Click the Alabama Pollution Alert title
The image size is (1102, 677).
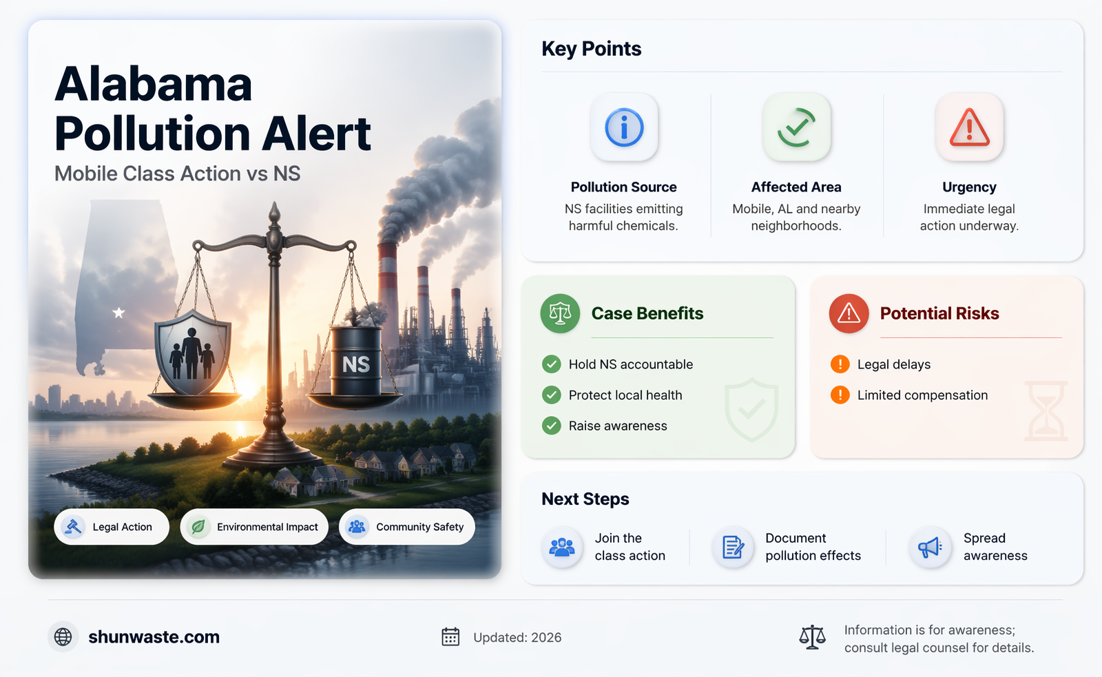pos(212,109)
